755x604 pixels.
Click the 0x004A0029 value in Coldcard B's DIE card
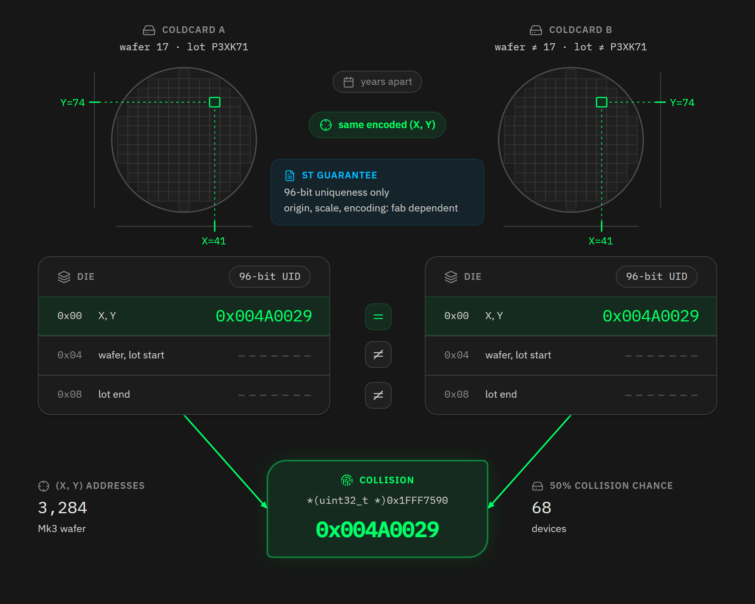tap(651, 316)
